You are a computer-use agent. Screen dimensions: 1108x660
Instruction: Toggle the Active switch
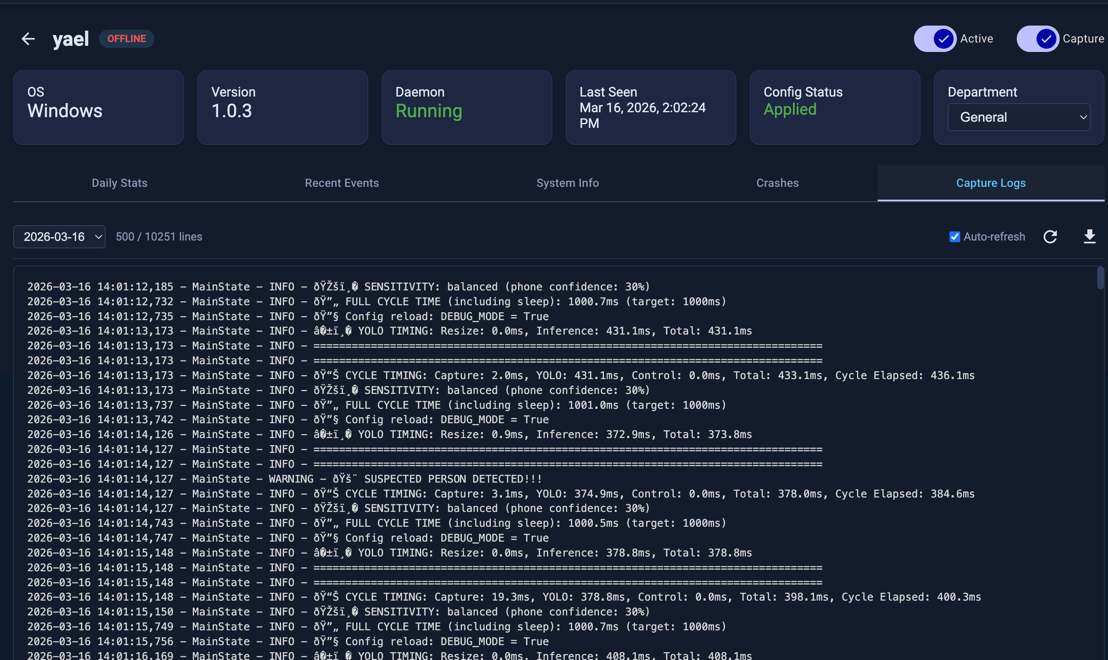(x=935, y=39)
